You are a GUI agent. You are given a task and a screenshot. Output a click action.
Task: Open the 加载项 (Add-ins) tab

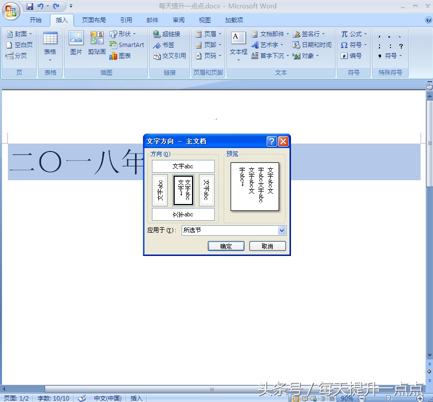tap(234, 20)
